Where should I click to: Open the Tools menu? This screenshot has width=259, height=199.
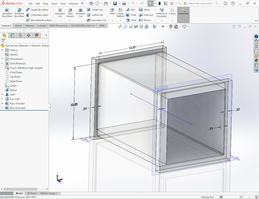63,3
